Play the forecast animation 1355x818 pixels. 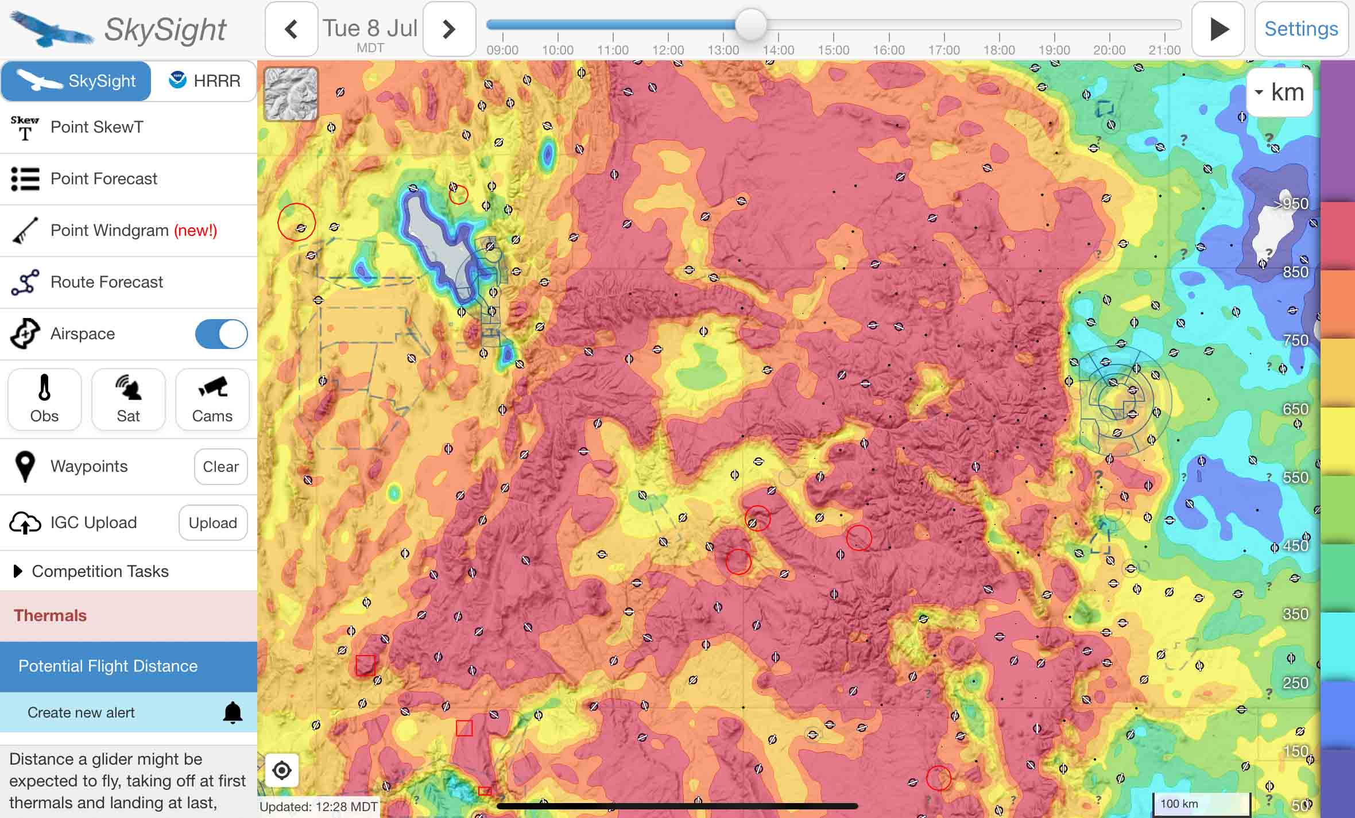[1218, 29]
